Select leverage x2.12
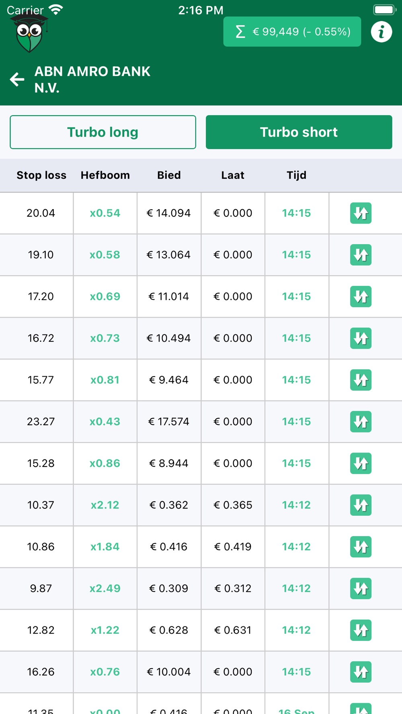The width and height of the screenshot is (402, 714). (105, 506)
